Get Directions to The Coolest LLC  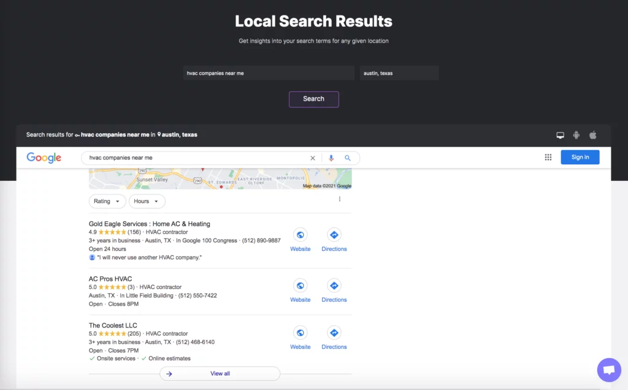(x=334, y=338)
